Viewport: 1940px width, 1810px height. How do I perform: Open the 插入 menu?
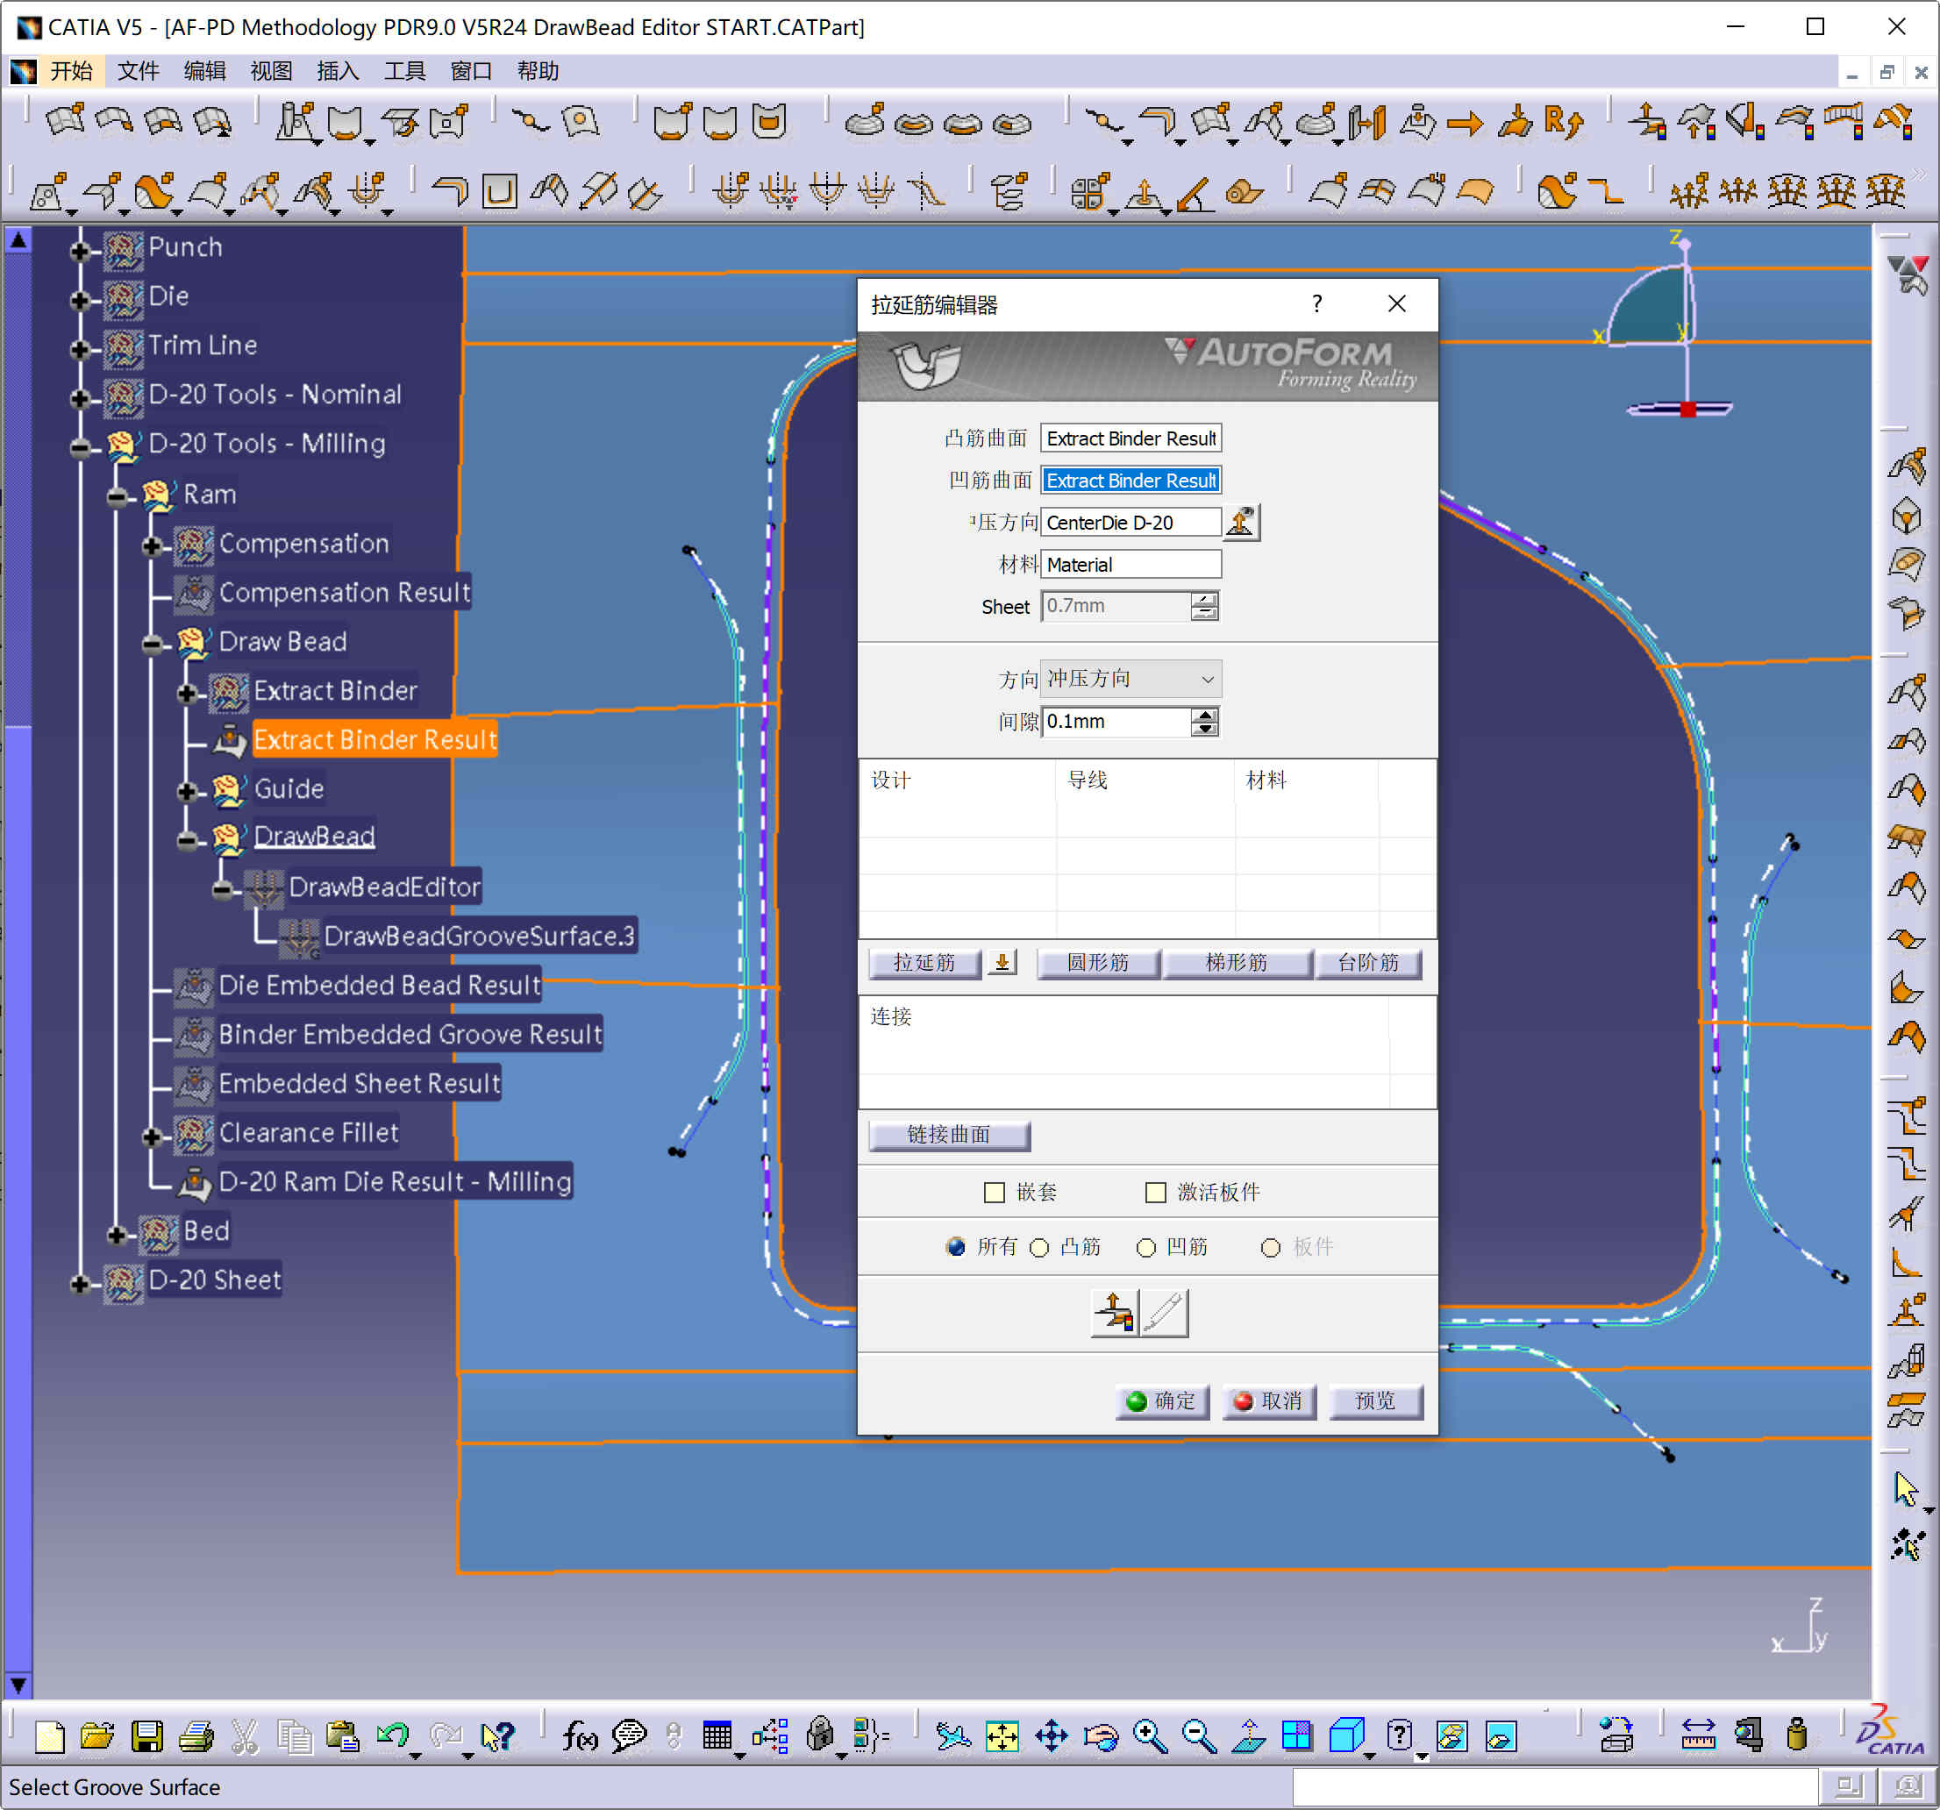tap(338, 71)
